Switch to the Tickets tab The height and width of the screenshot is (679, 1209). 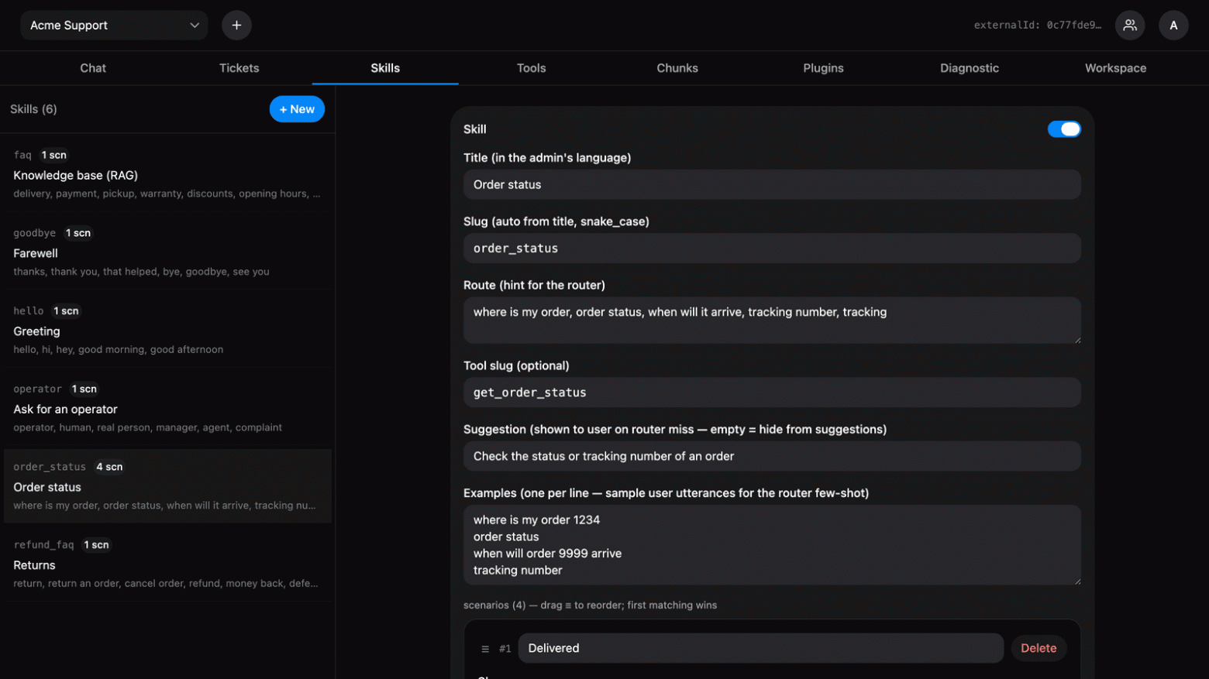(239, 68)
